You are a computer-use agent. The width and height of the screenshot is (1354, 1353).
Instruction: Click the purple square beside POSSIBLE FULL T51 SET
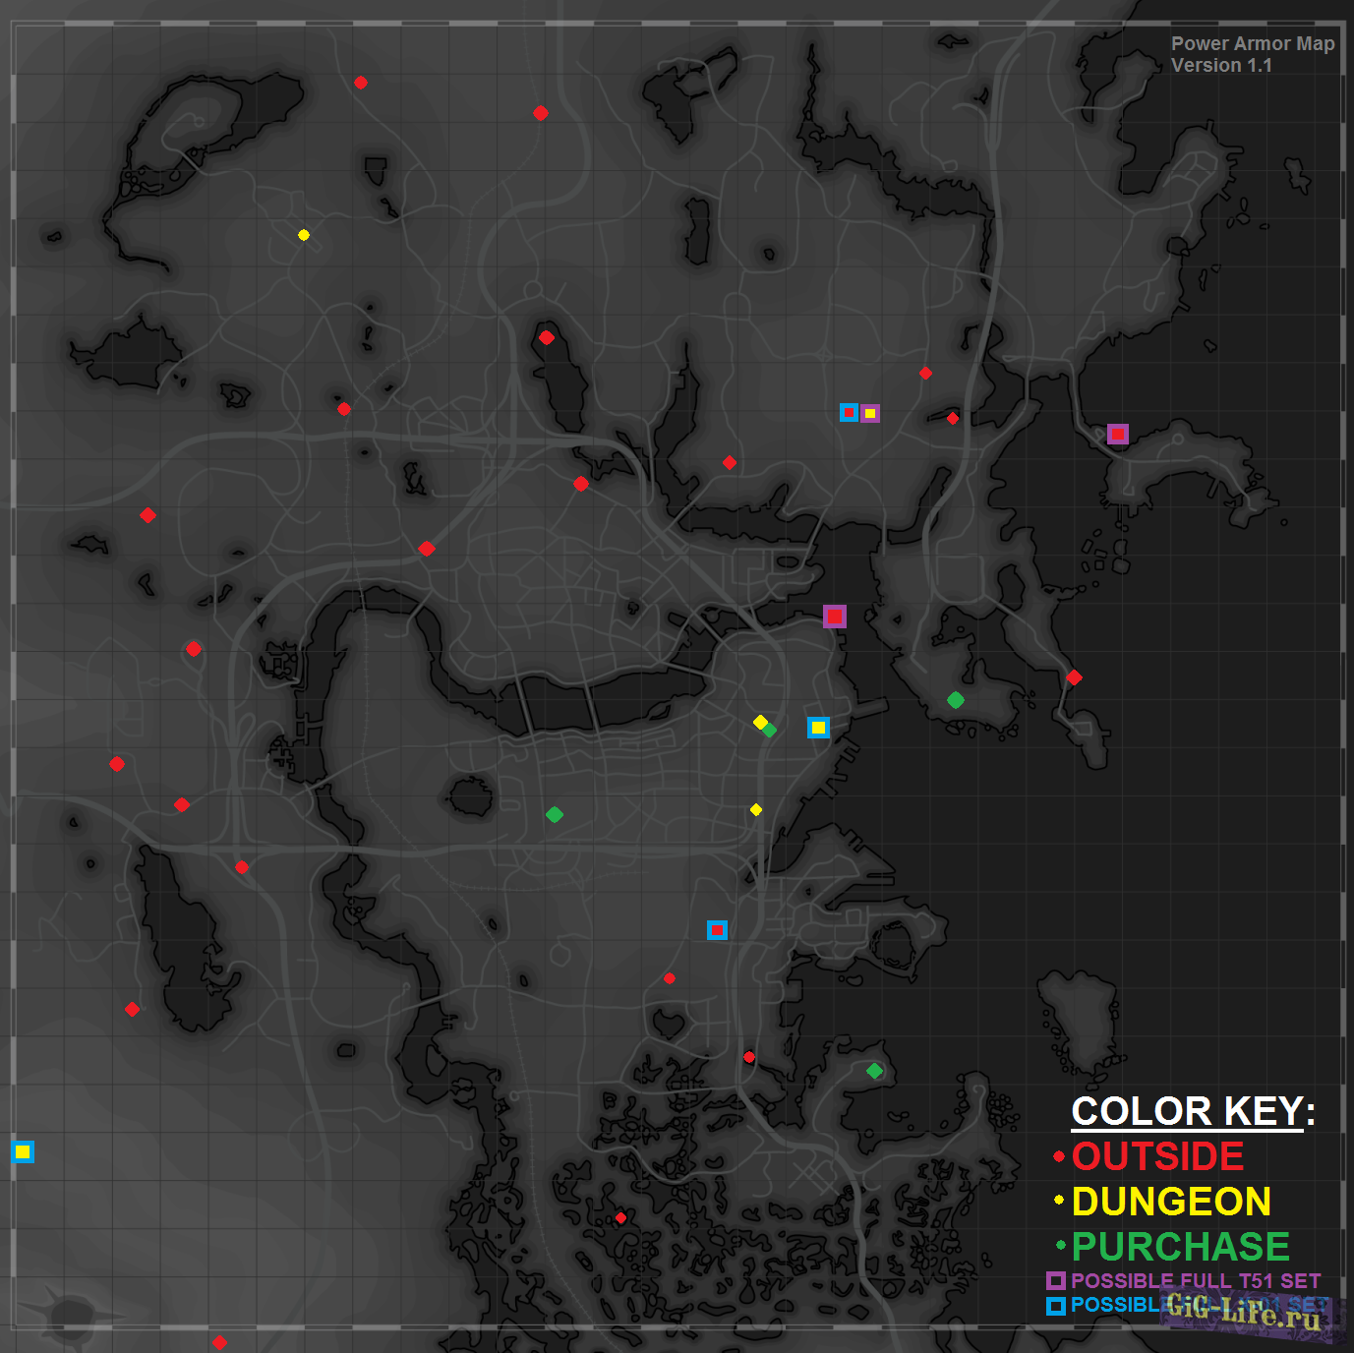[x=1055, y=1280]
